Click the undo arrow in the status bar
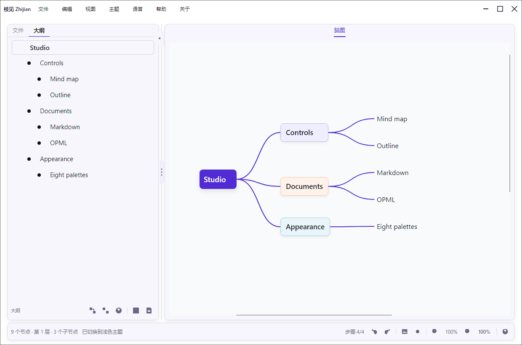Image resolution: width=522 pixels, height=345 pixels. (x=374, y=332)
